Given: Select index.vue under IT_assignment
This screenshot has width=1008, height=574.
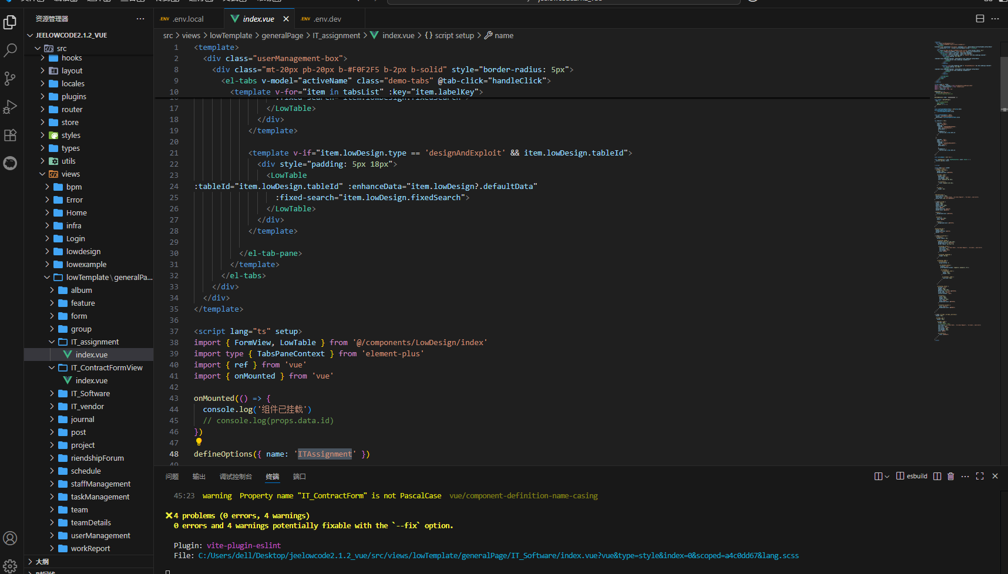Looking at the screenshot, I should pyautogui.click(x=89, y=355).
